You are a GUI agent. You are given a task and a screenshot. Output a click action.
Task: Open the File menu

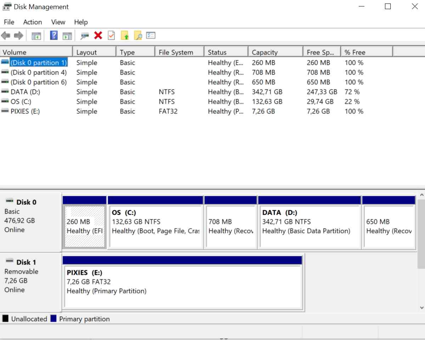click(x=9, y=22)
